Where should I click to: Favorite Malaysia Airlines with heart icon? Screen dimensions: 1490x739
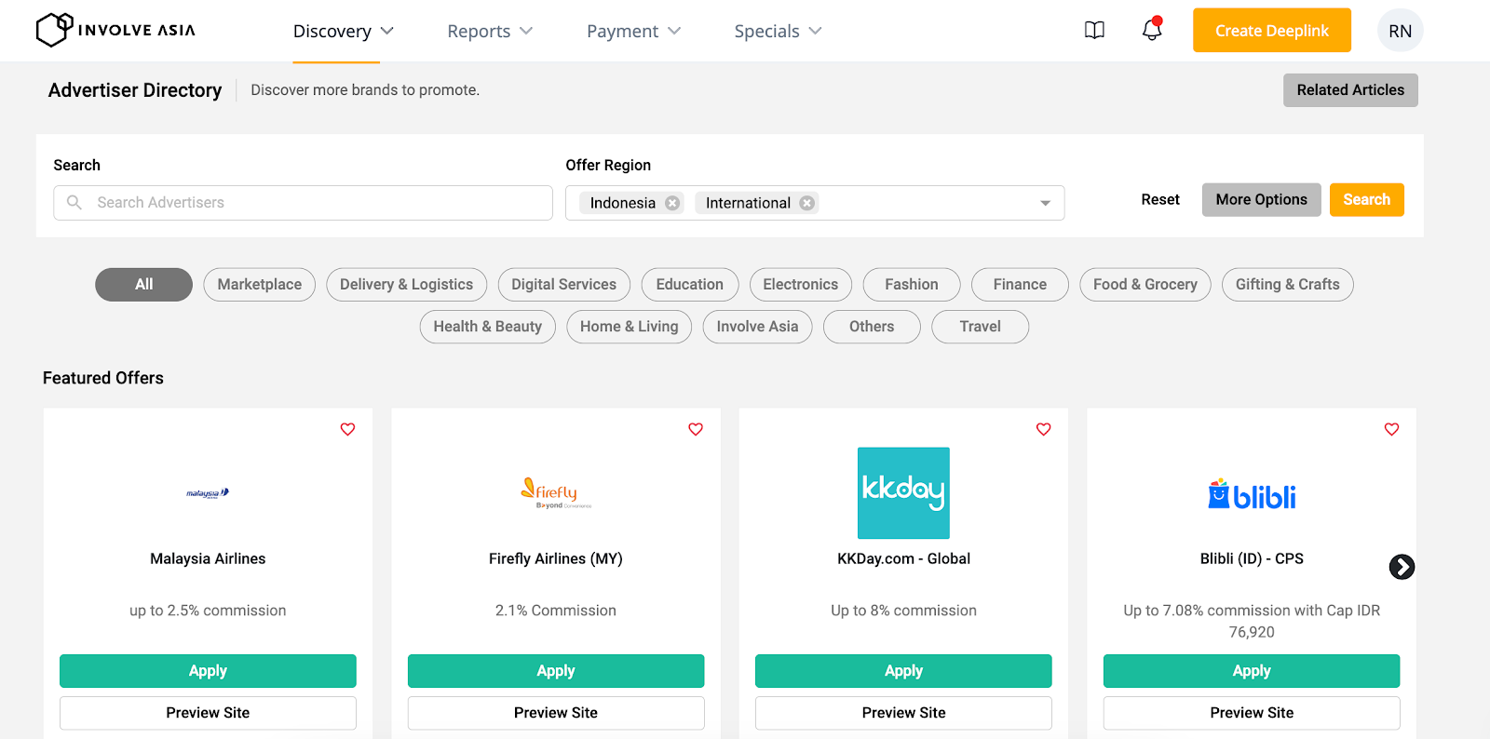347,429
